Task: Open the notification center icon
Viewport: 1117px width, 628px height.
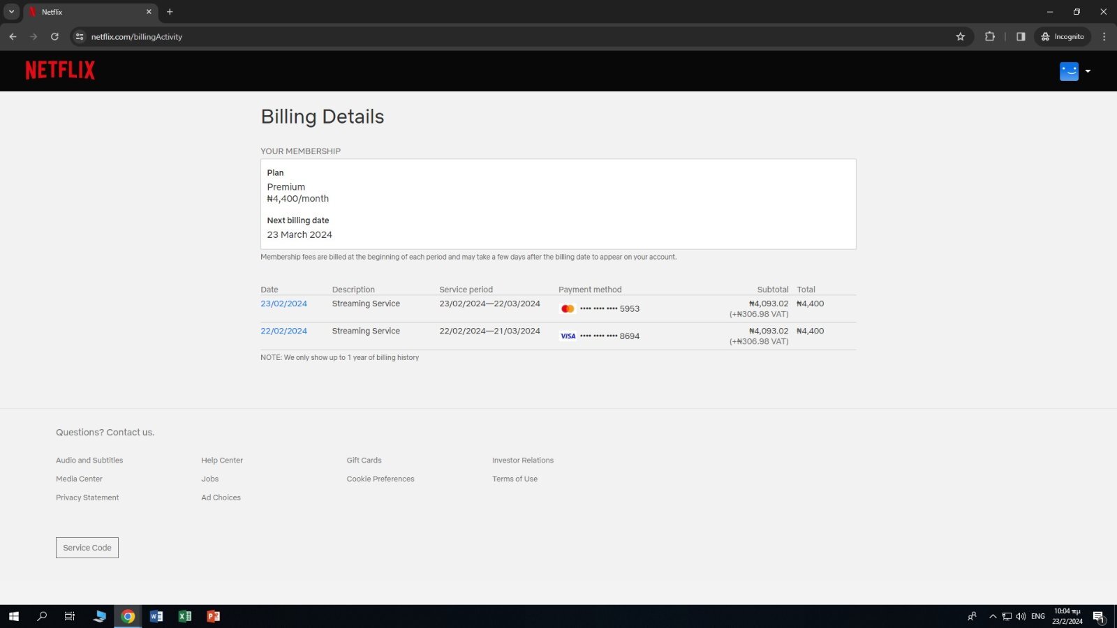Action: [x=1099, y=617]
